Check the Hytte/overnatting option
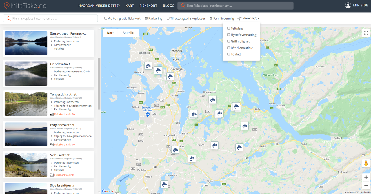371x194 pixels. click(x=228, y=35)
